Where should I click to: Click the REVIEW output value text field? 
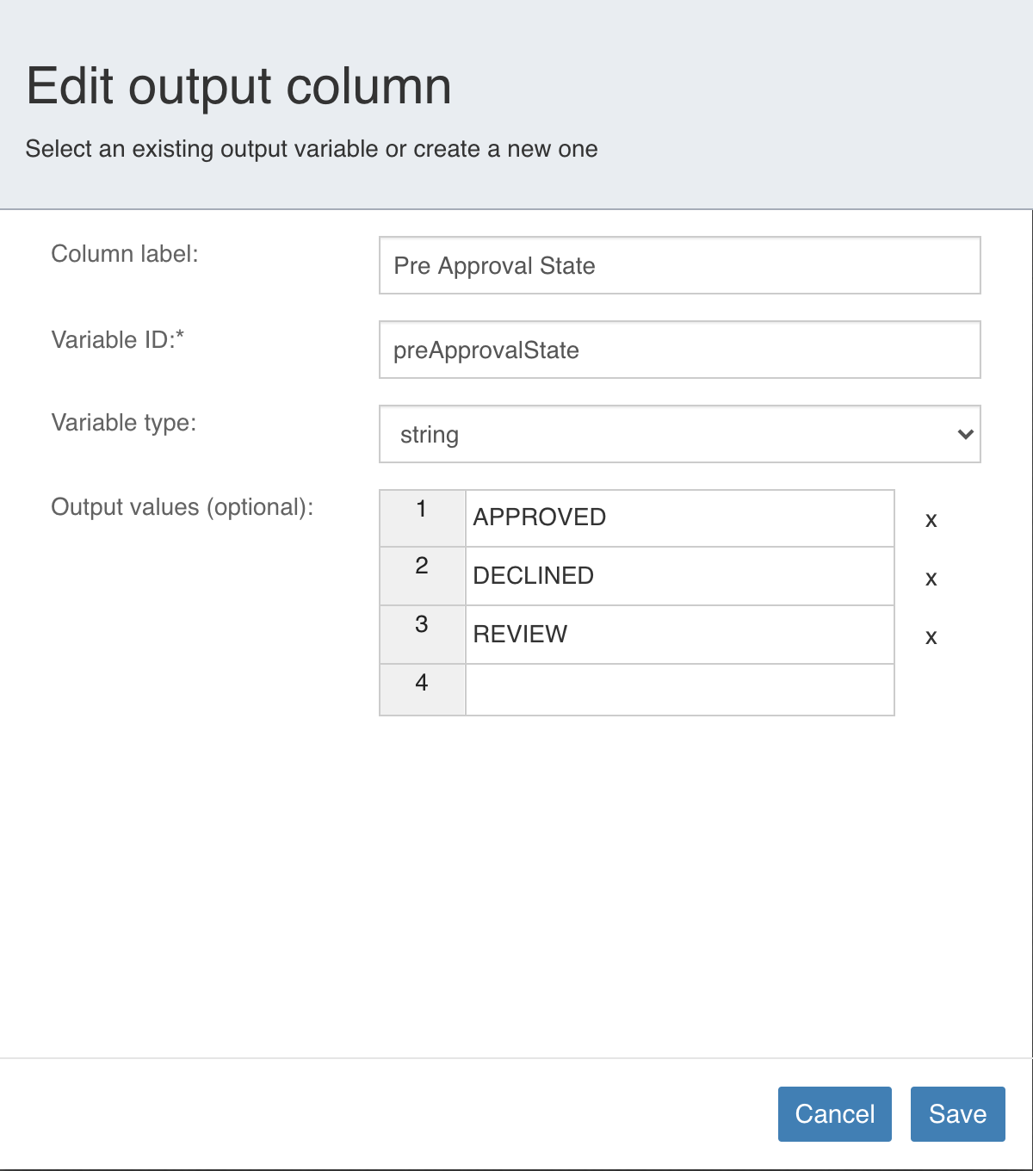pos(679,634)
